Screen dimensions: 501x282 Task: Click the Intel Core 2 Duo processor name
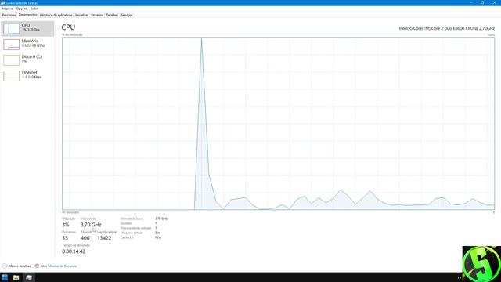[x=447, y=28]
